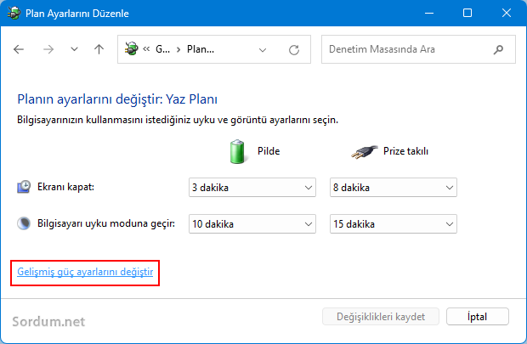Minimize the Plan Ayarlarını Düzenle window
527x344 pixels.
click(429, 13)
